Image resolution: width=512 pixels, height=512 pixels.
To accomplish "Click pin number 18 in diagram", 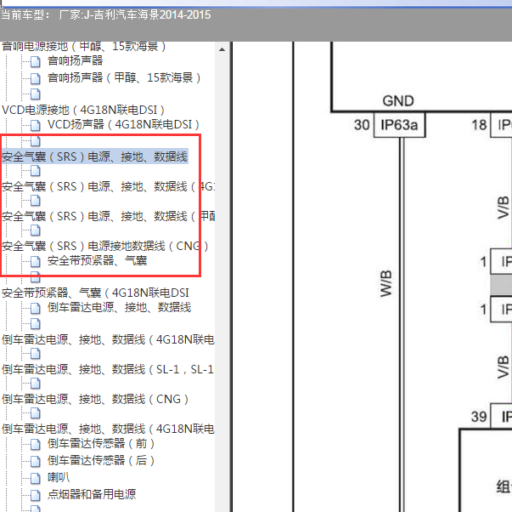I will tap(479, 125).
